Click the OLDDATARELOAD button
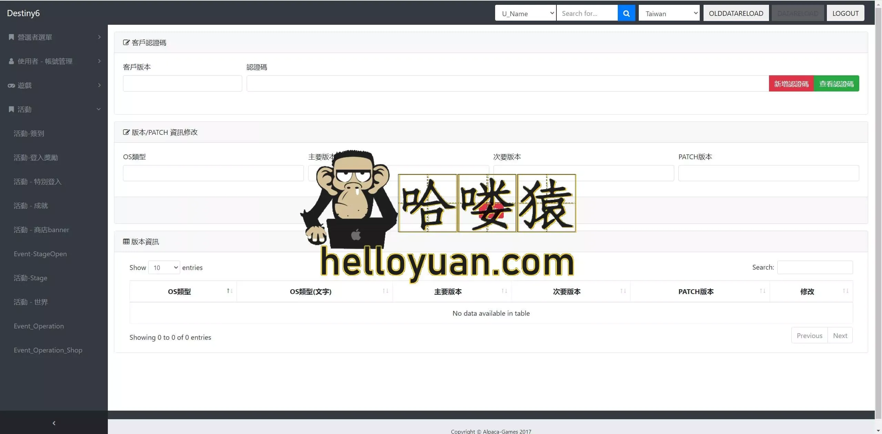This screenshot has width=882, height=434. [x=736, y=13]
